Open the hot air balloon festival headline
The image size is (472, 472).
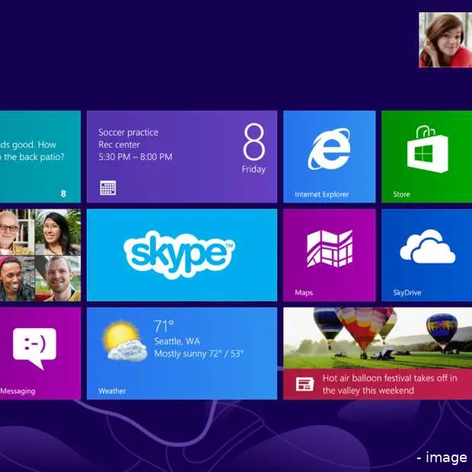click(390, 384)
